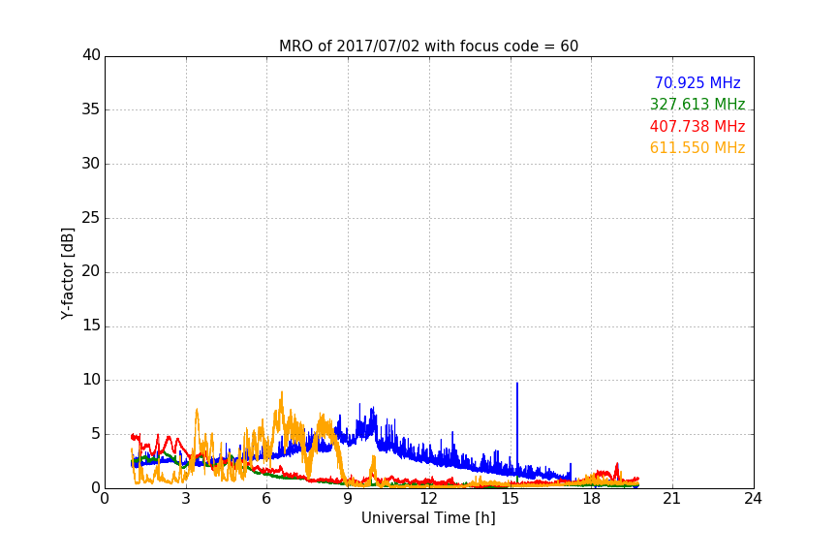Image resolution: width=837 pixels, height=558 pixels.
Task: Click the blue spike peak near 15 h
Action: click(x=516, y=384)
